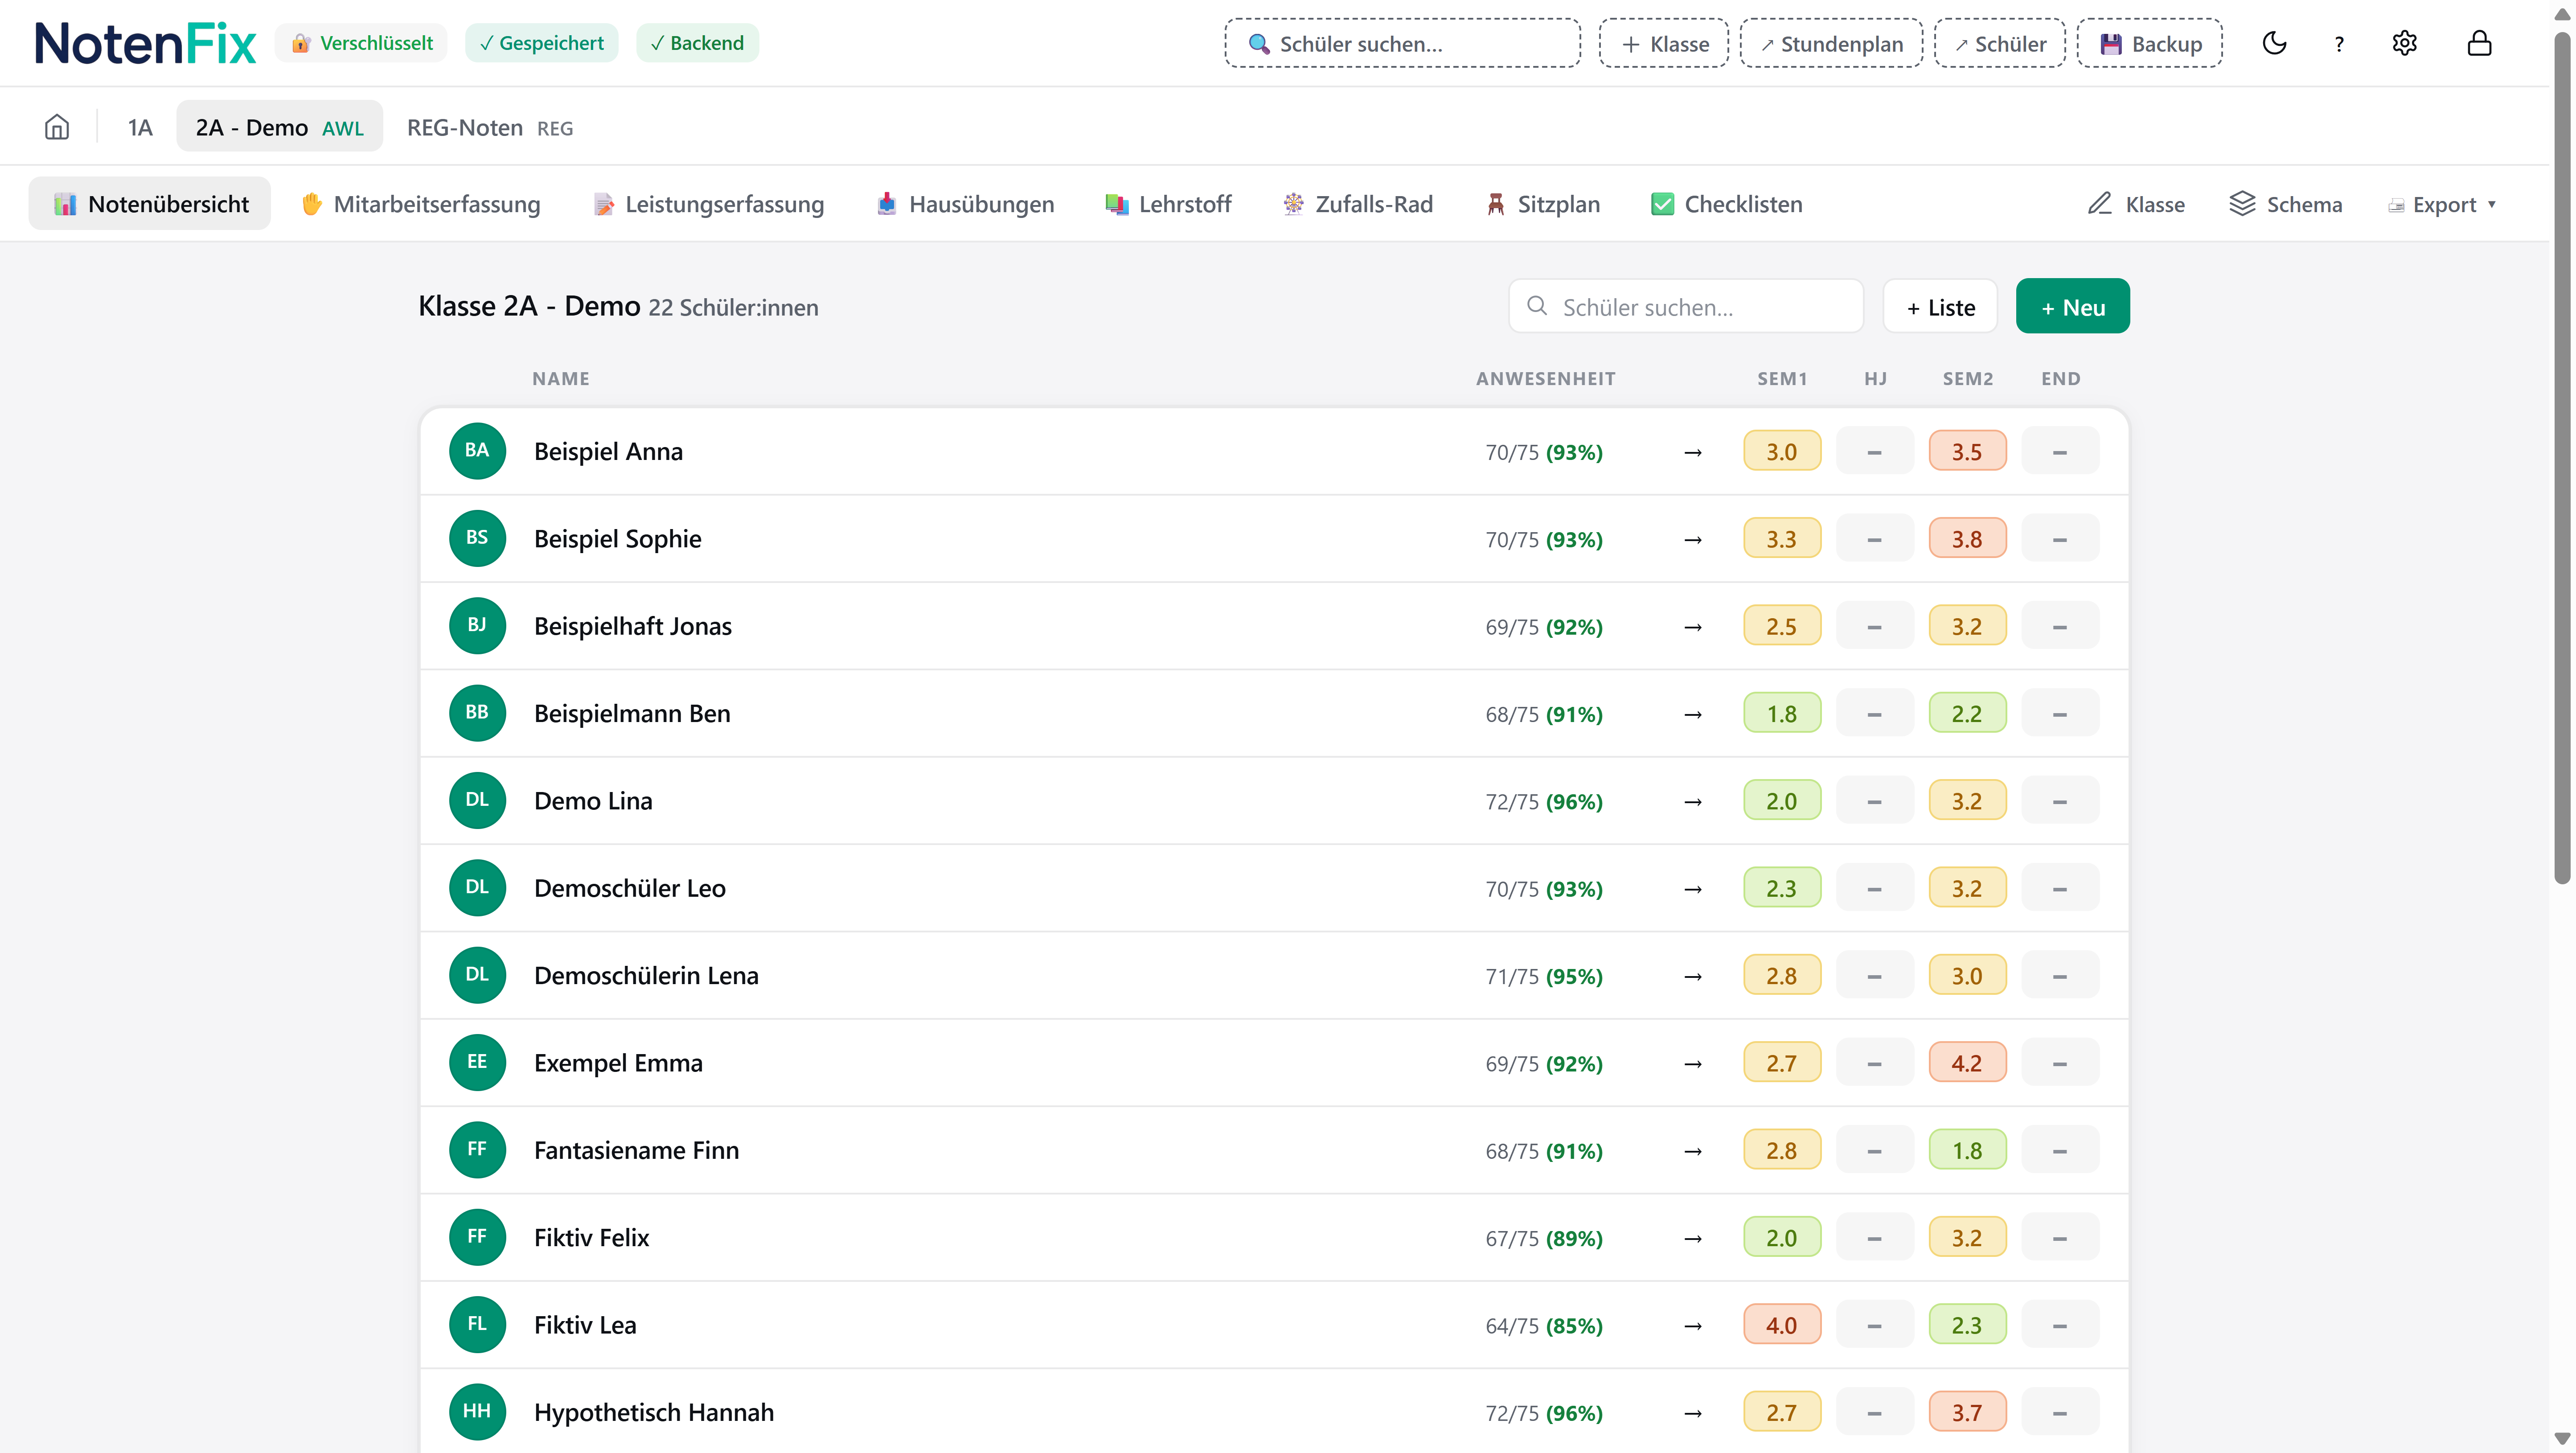Switch to Notenübersicht tab
The image size is (2576, 1453).
(150, 204)
